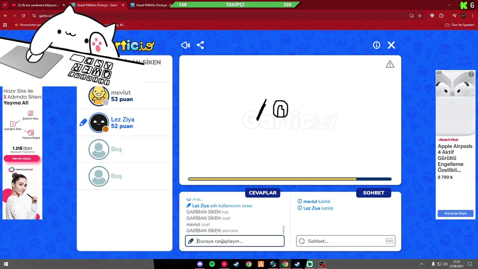Click Lez Ziya's '52 puan' score
Image resolution: width=478 pixels, height=269 pixels.
122,126
